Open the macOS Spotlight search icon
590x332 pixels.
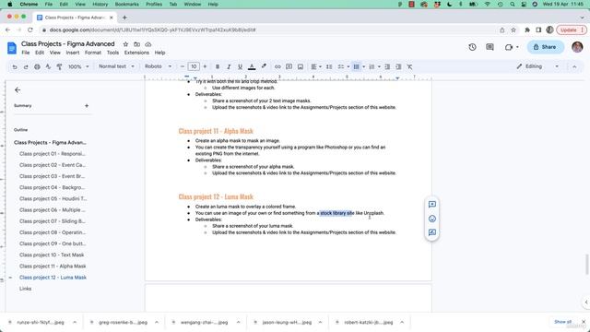click(x=513, y=4)
